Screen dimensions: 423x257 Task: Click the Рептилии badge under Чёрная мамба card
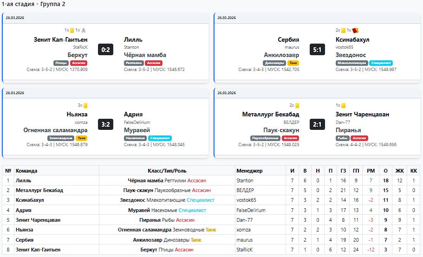tap(134, 63)
